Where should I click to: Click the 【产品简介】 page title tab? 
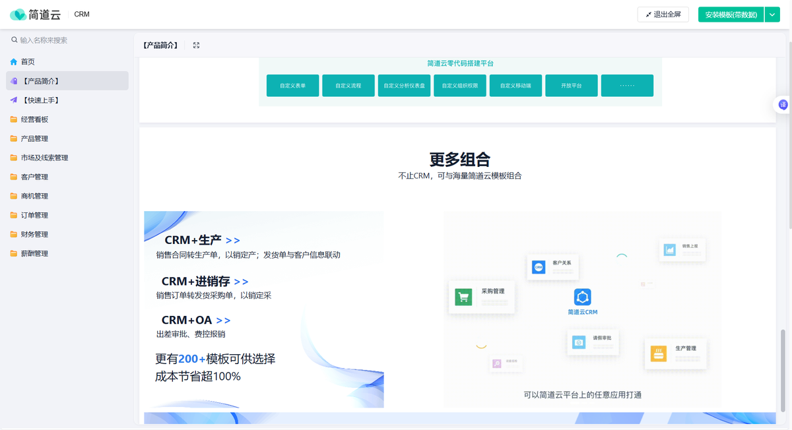(160, 46)
